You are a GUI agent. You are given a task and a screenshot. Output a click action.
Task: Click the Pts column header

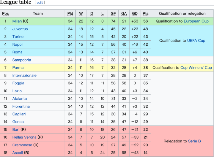(145, 14)
